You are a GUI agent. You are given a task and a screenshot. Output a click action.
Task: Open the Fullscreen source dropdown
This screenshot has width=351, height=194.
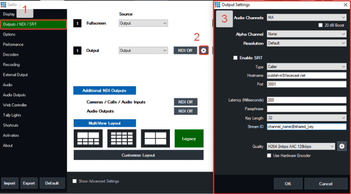tap(143, 23)
